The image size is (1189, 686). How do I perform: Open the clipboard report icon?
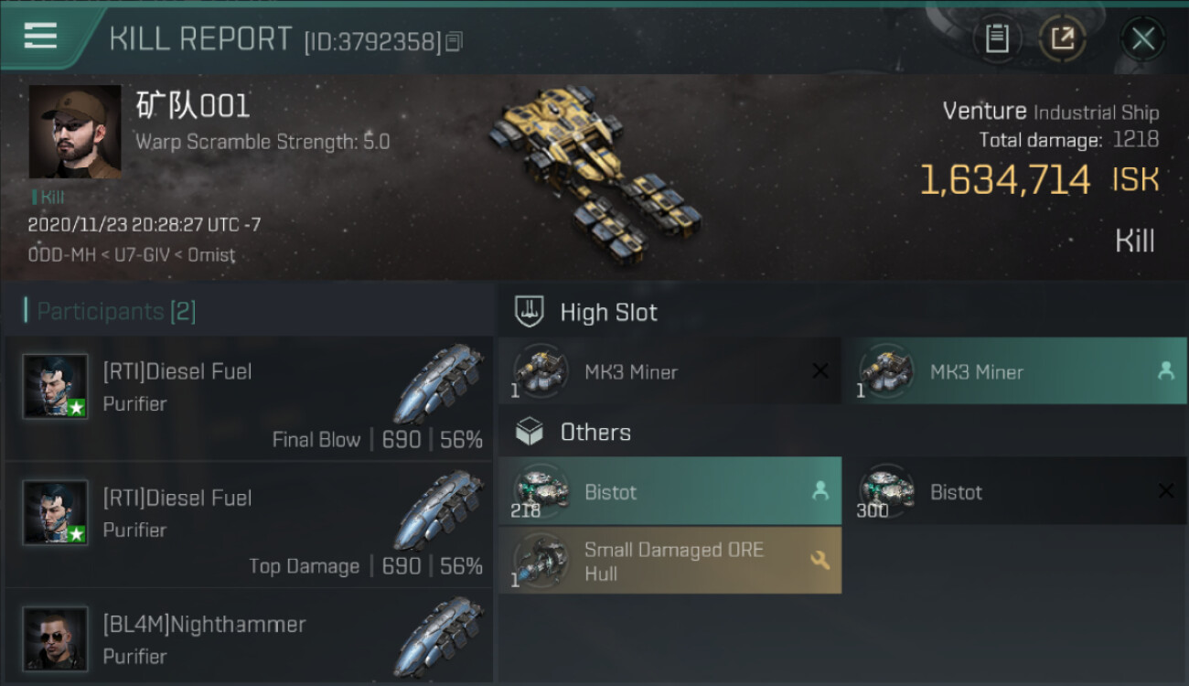(x=997, y=38)
